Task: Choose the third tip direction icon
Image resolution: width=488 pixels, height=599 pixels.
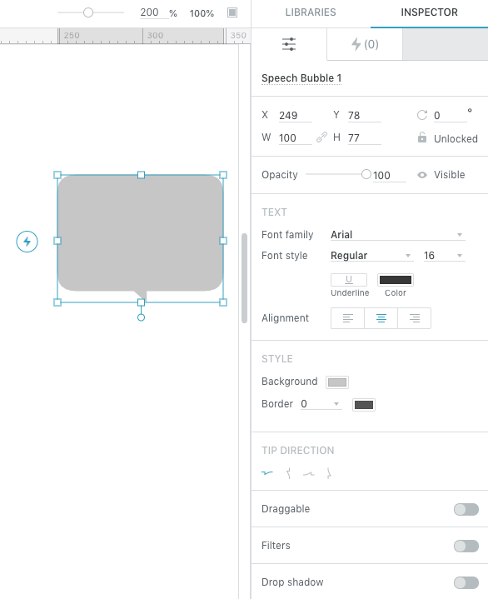Action: pos(308,474)
